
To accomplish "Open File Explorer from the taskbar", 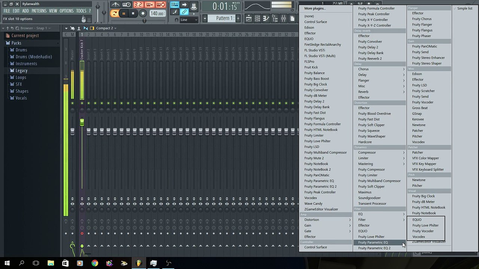I will [x=51, y=263].
